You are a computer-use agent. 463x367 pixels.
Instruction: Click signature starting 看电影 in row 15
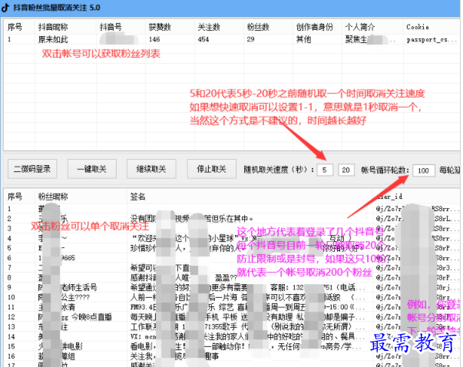click(x=246, y=346)
